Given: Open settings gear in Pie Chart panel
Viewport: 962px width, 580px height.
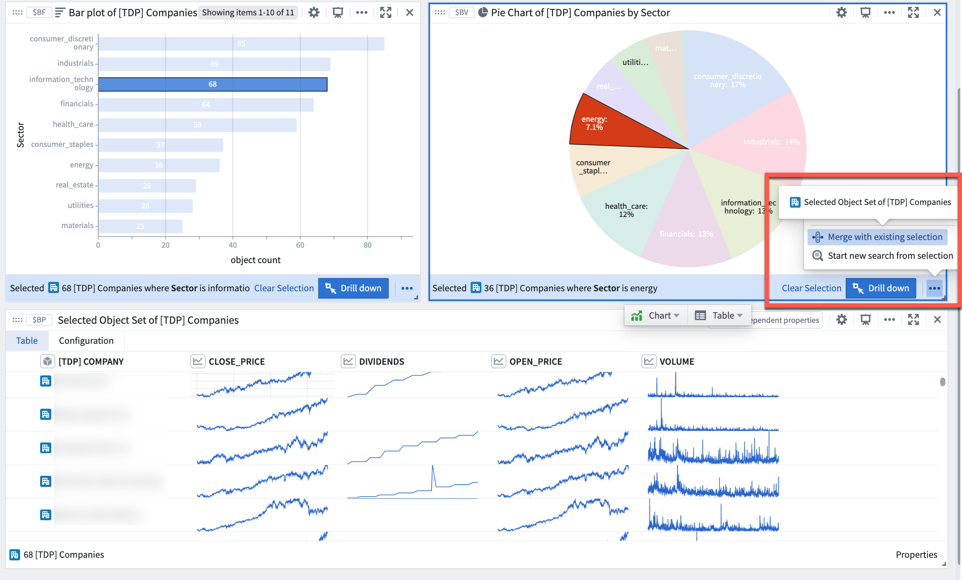Looking at the screenshot, I should pos(842,13).
